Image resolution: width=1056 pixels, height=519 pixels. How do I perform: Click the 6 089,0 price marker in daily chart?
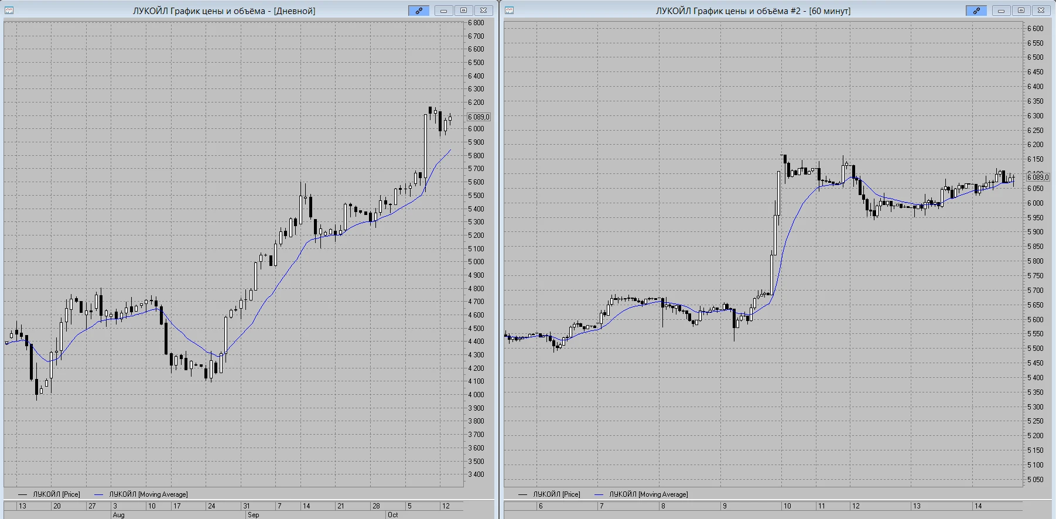(x=479, y=117)
